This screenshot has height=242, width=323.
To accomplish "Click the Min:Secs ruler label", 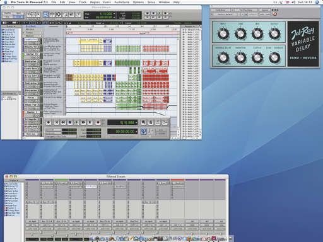I will coord(30,30).
